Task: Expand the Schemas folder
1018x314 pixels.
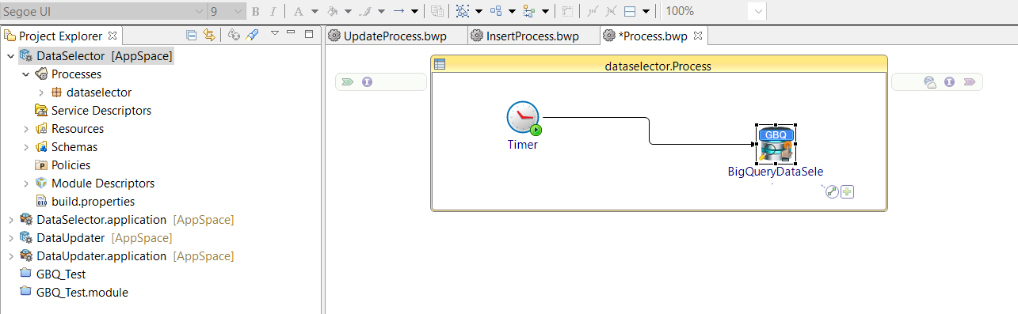Action: (x=25, y=147)
